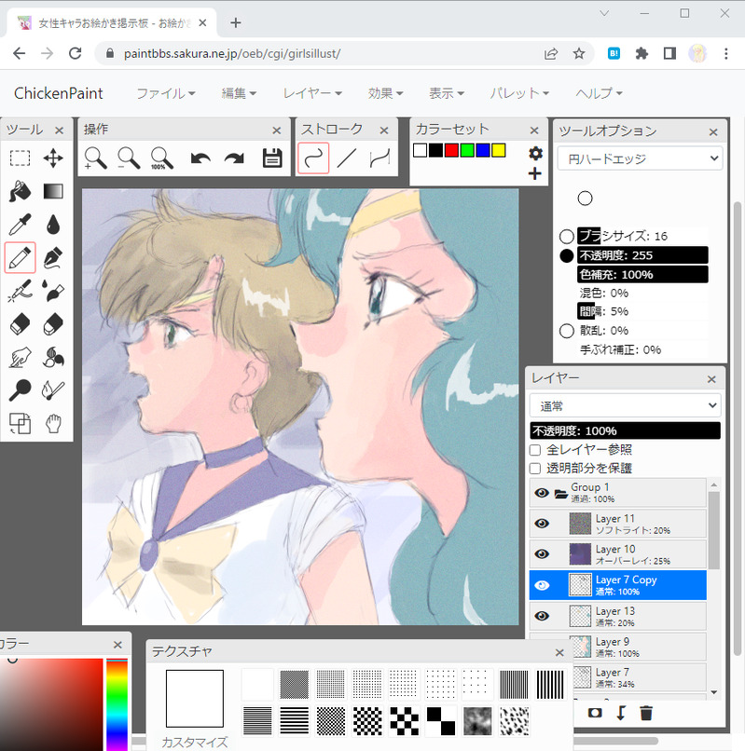Toggle pressure control for ブラシサイズ
Screen dimensions: 745x751
[x=567, y=236]
